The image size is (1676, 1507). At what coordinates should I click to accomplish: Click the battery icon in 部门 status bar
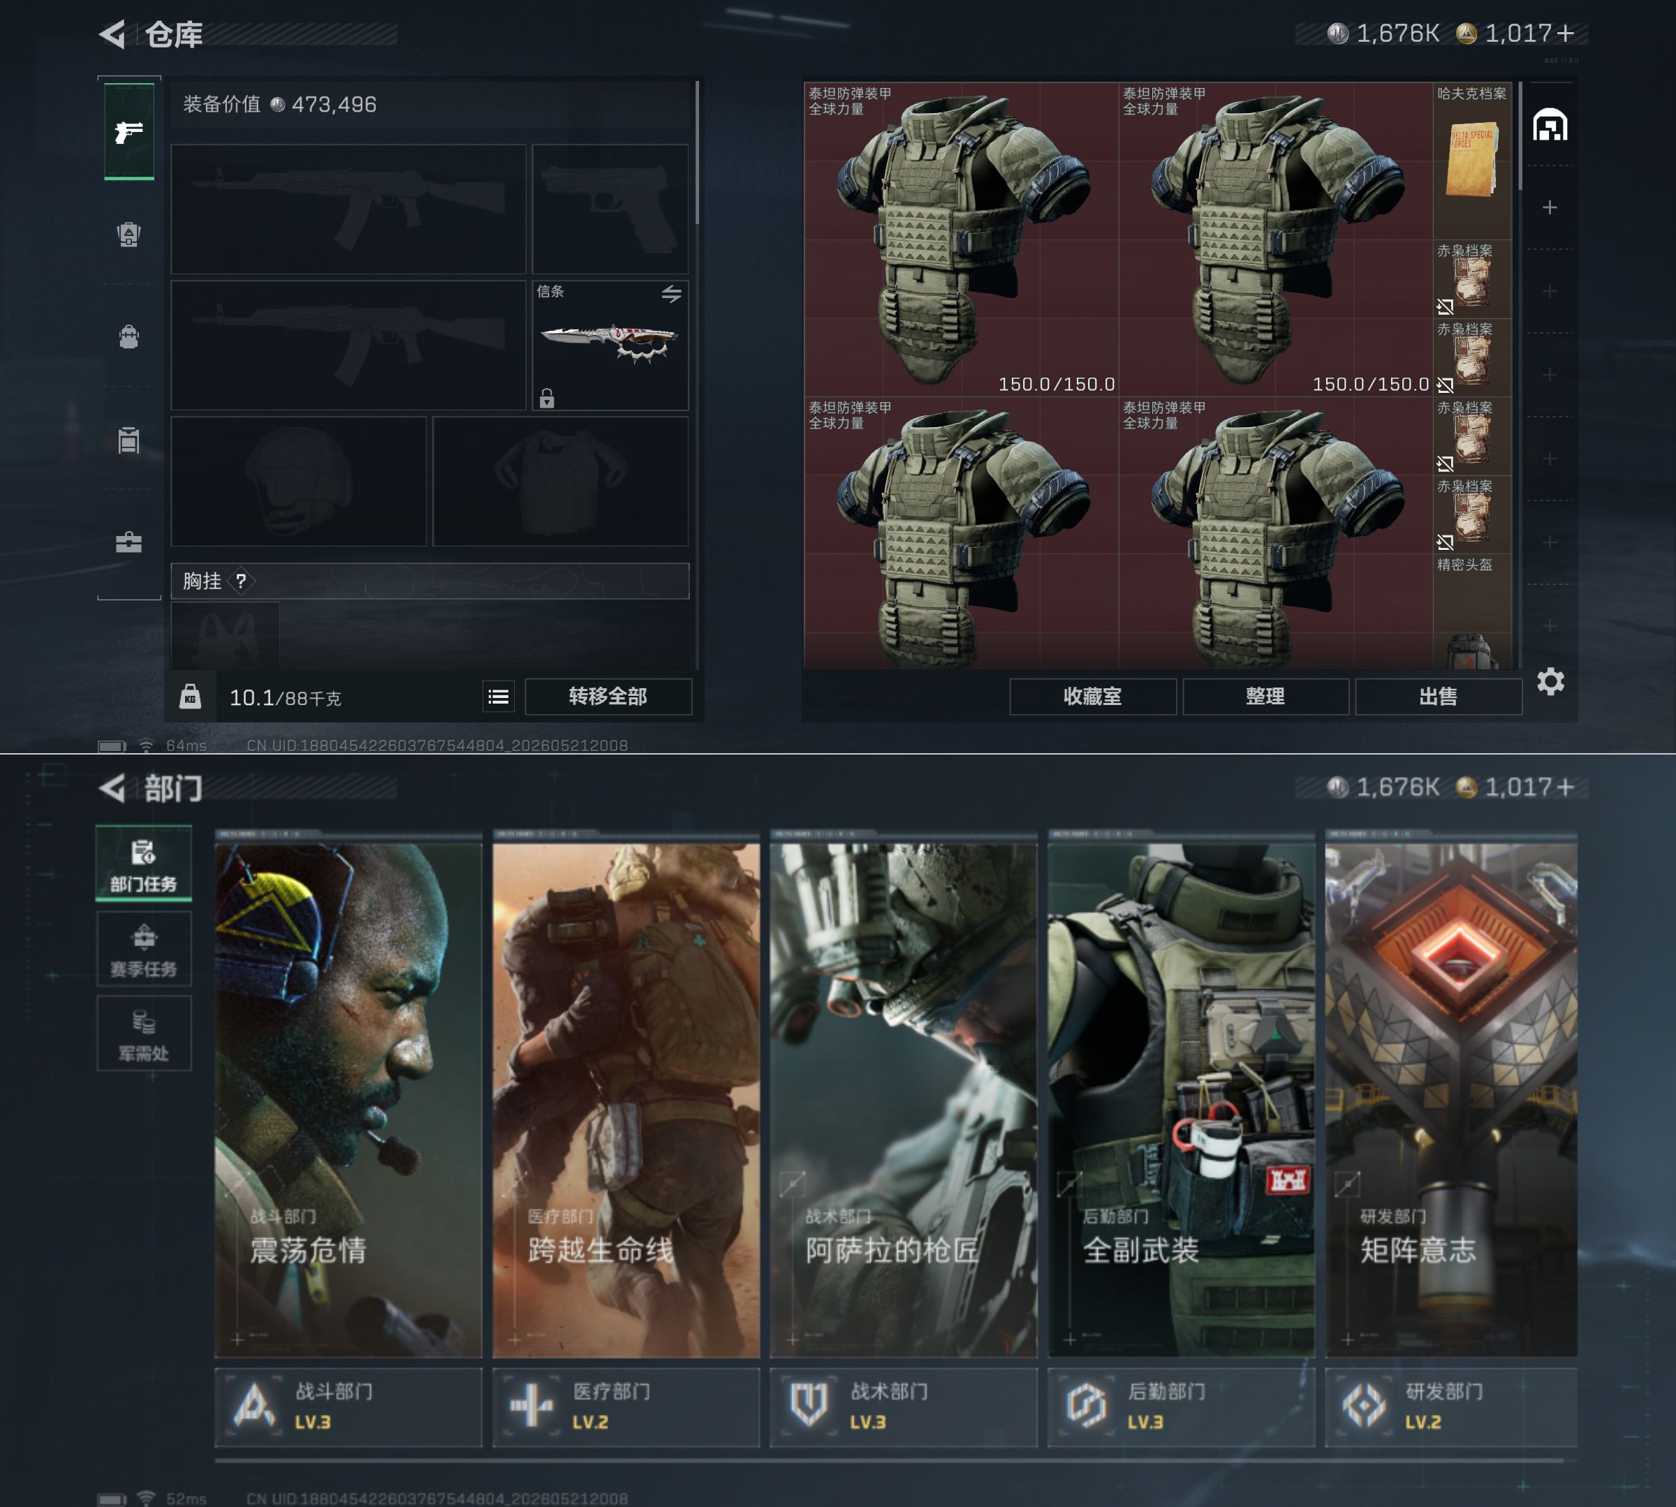(x=112, y=1499)
